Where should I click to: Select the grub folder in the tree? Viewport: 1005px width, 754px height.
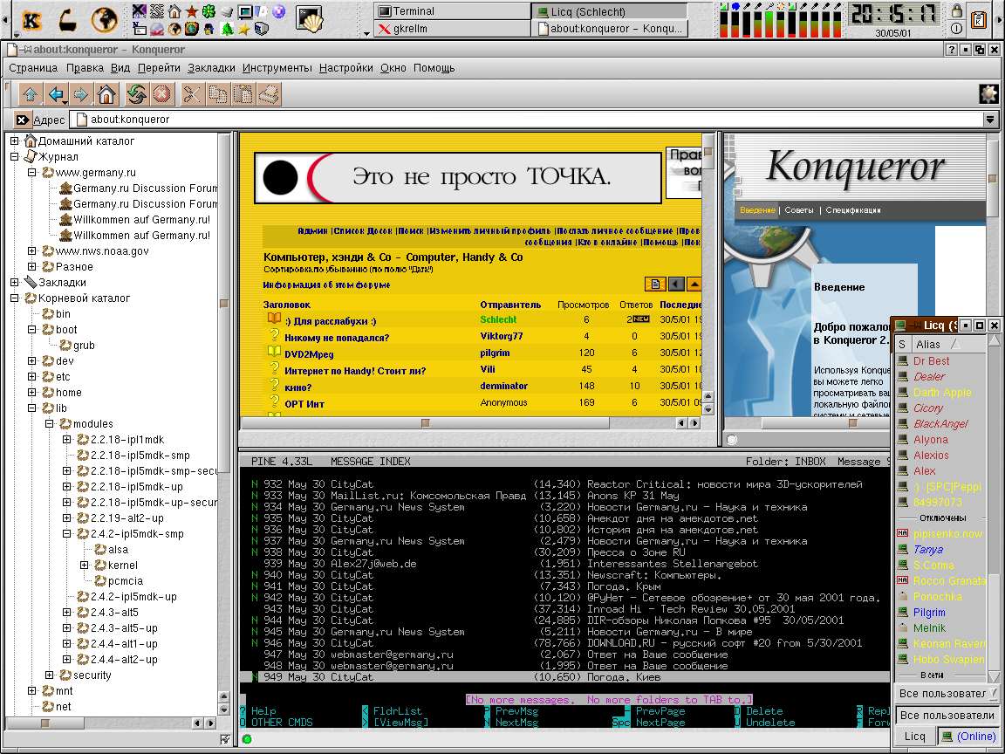[x=84, y=345]
